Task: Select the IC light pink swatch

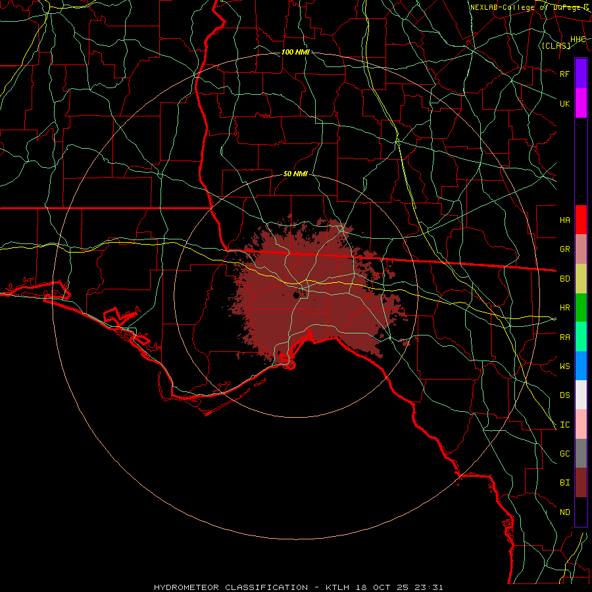Action: (x=581, y=424)
